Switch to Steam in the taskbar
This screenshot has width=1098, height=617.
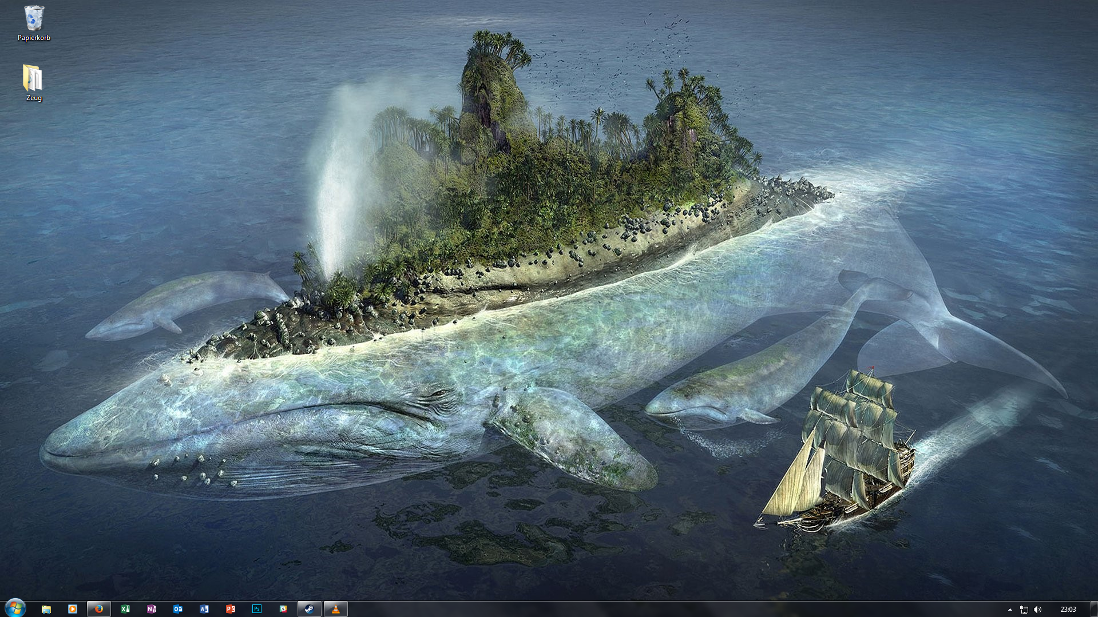pyautogui.click(x=310, y=609)
